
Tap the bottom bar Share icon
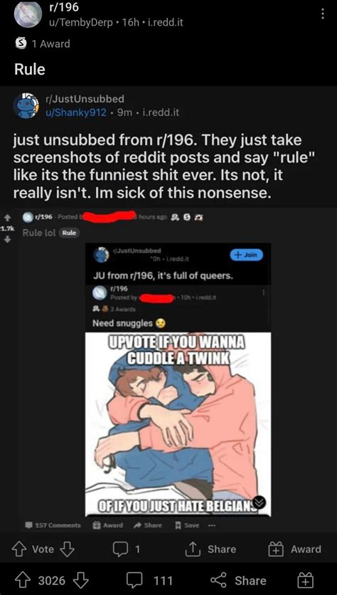point(218,580)
